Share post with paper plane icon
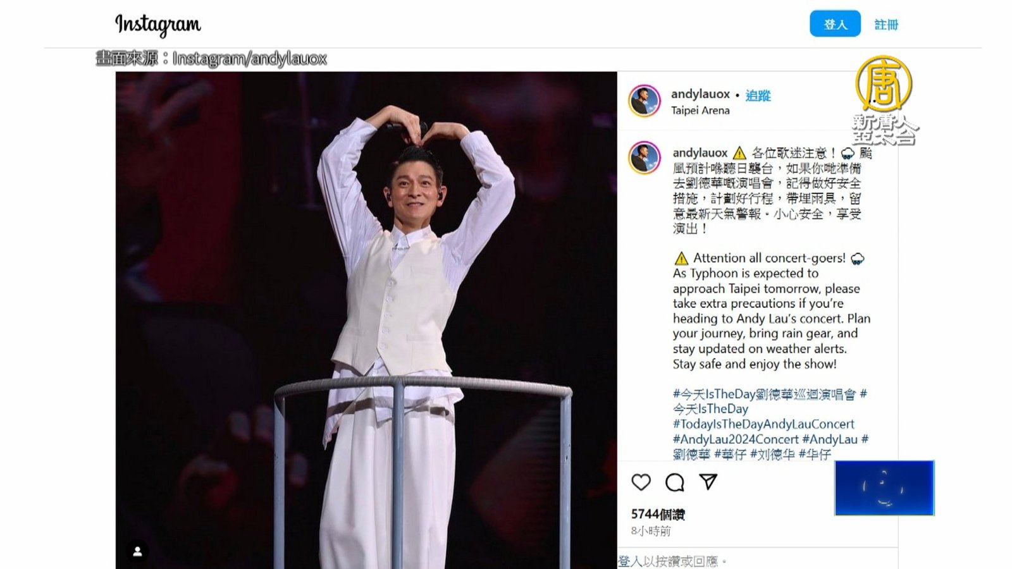The width and height of the screenshot is (1012, 569). (708, 482)
